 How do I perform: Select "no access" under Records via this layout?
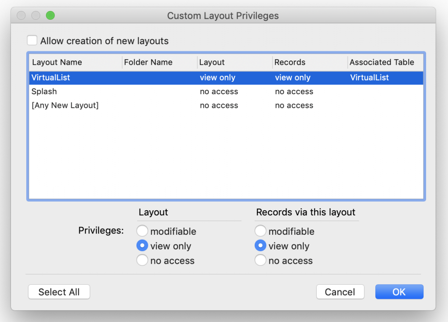[x=261, y=260]
